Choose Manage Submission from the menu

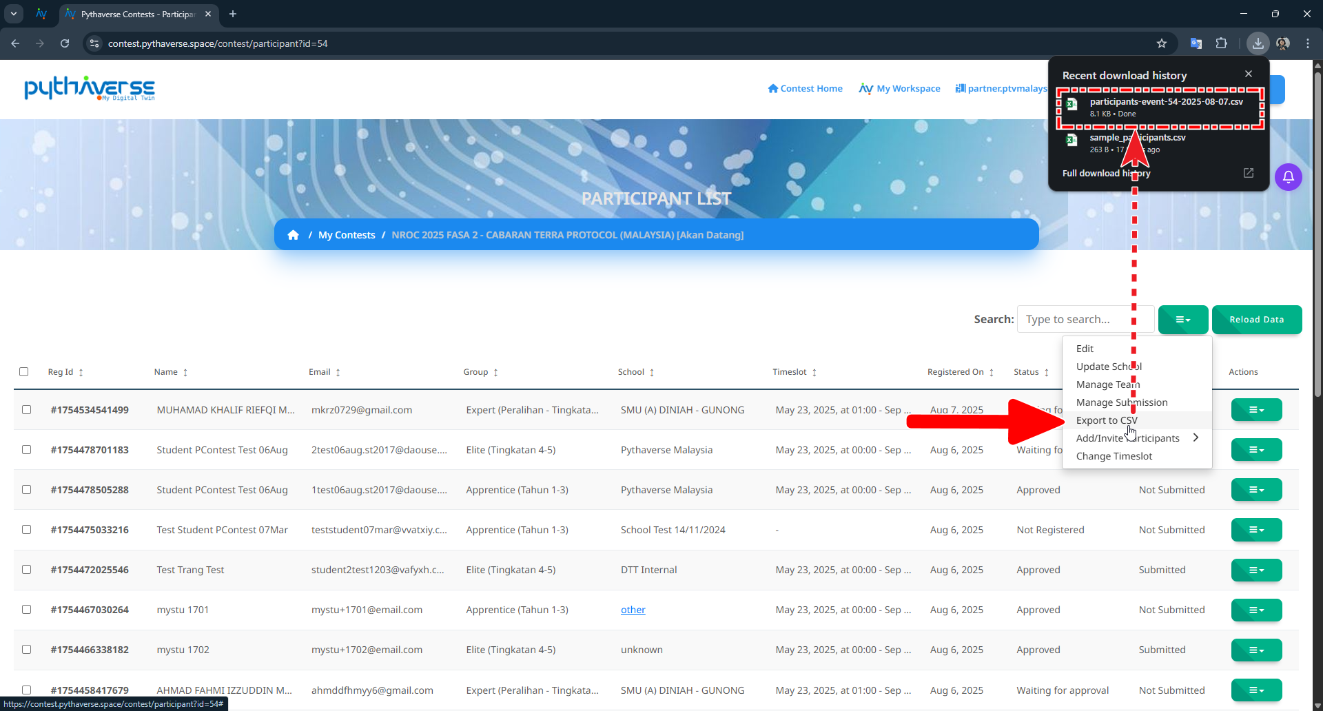(1137, 402)
